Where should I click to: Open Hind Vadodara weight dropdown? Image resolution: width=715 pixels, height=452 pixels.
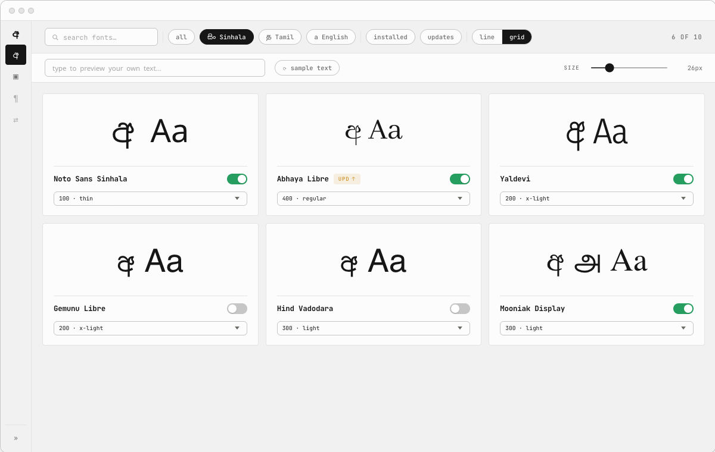374,328
